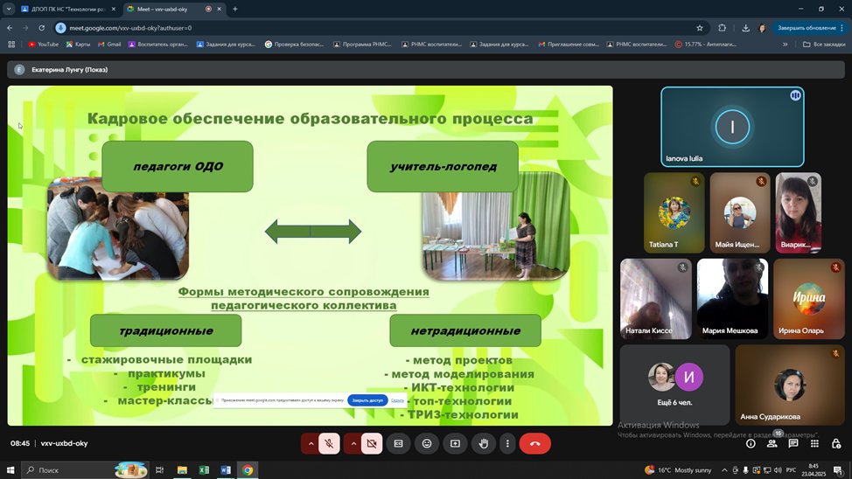Show hidden system tray icons
The height and width of the screenshot is (479, 852).
[724, 470]
